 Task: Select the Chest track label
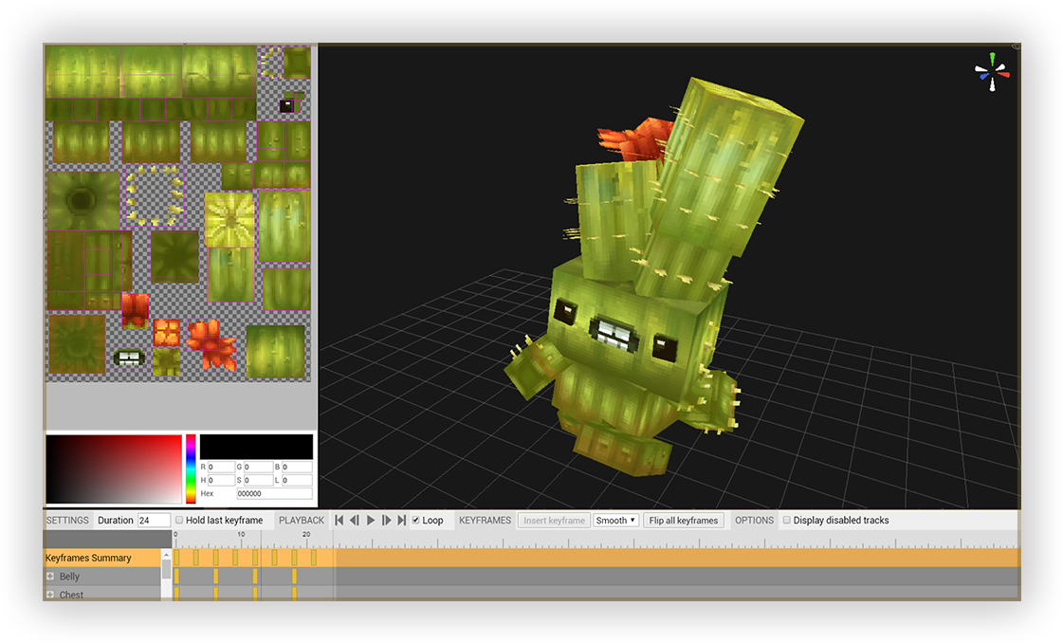tap(71, 595)
